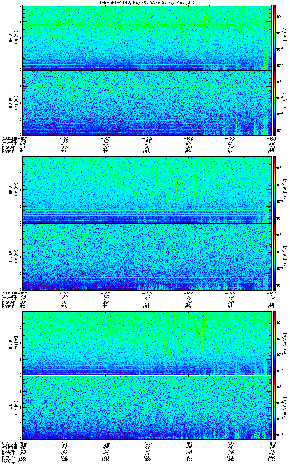Click the hhmm axis label

pos(6,459)
